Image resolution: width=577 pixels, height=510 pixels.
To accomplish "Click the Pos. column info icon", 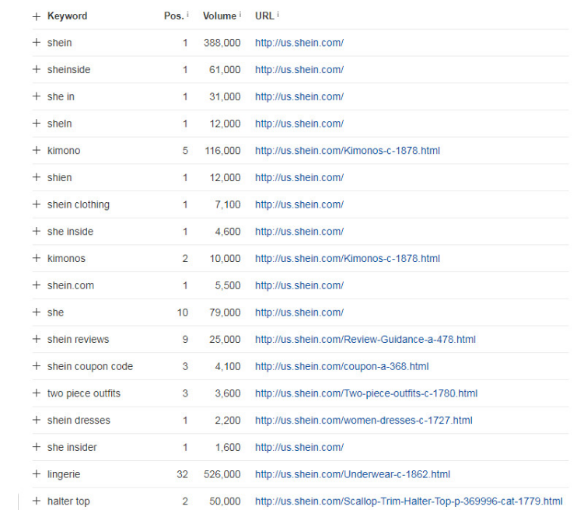I will [187, 14].
